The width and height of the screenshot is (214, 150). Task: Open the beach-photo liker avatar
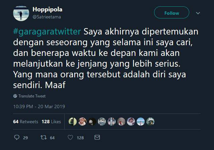pyautogui.click(x=141, y=122)
